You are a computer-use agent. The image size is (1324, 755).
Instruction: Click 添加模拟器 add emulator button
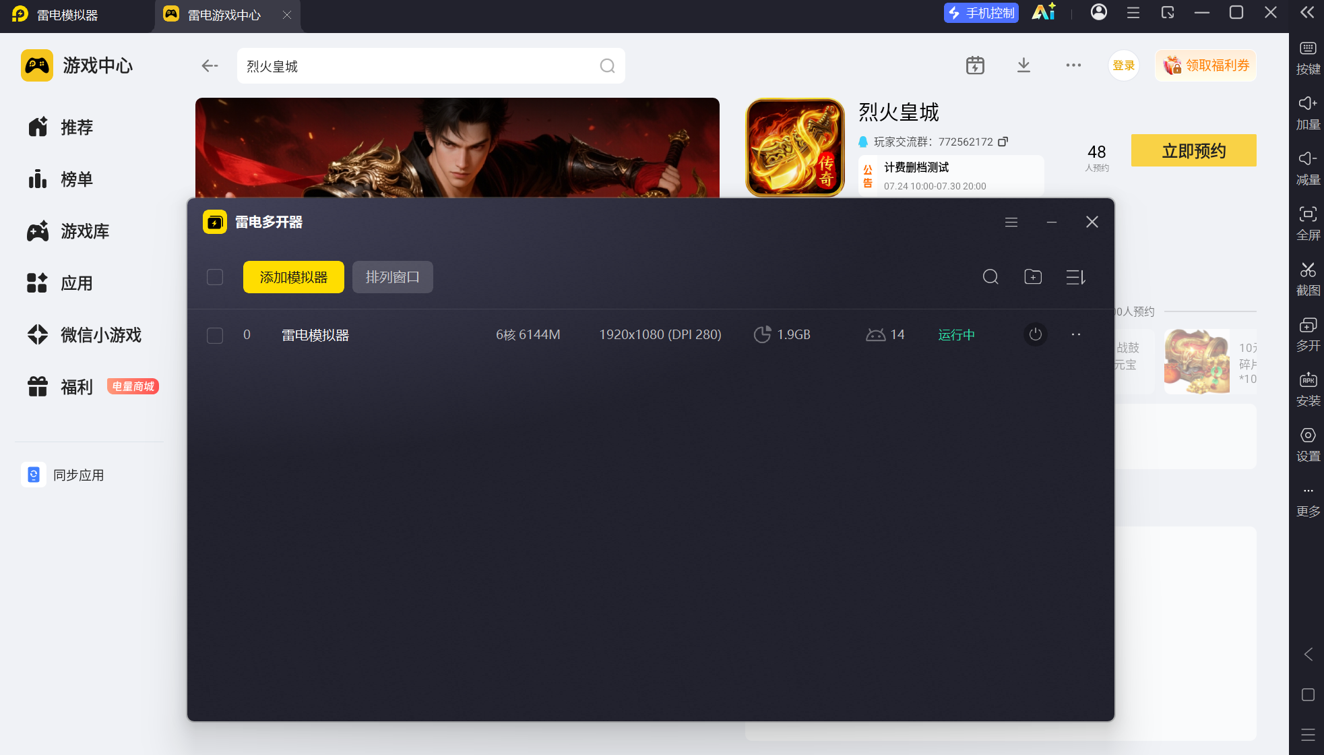293,277
